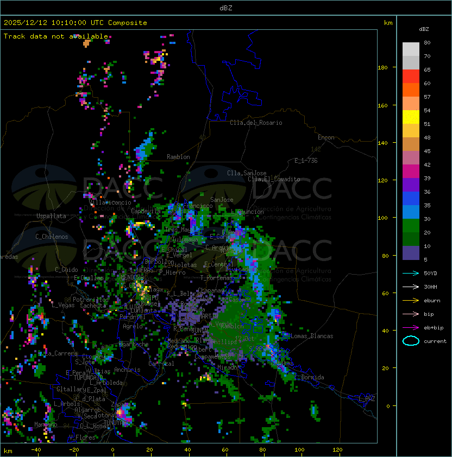Image resolution: width=452 pixels, height=457 pixels.
Task: Click the 'Clla.El_Cavadito' place label
Action: pyautogui.click(x=274, y=179)
